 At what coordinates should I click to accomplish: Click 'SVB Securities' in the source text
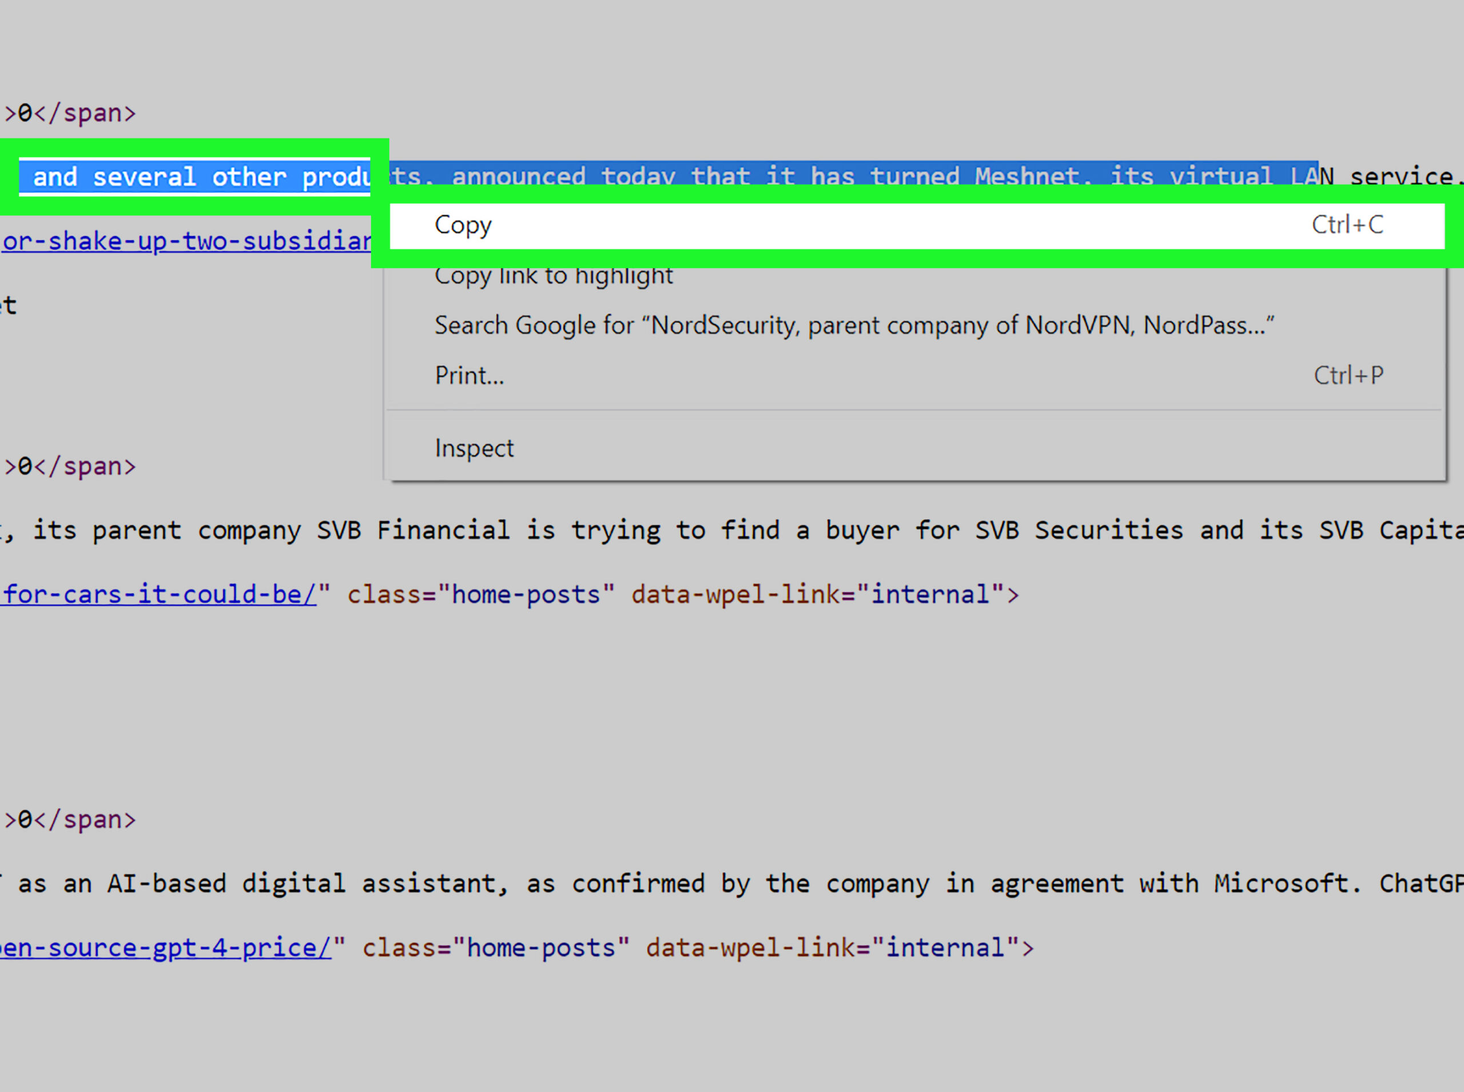click(x=1079, y=530)
